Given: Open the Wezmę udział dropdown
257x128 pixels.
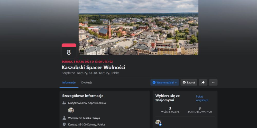Looking at the screenshot, I should (x=165, y=82).
